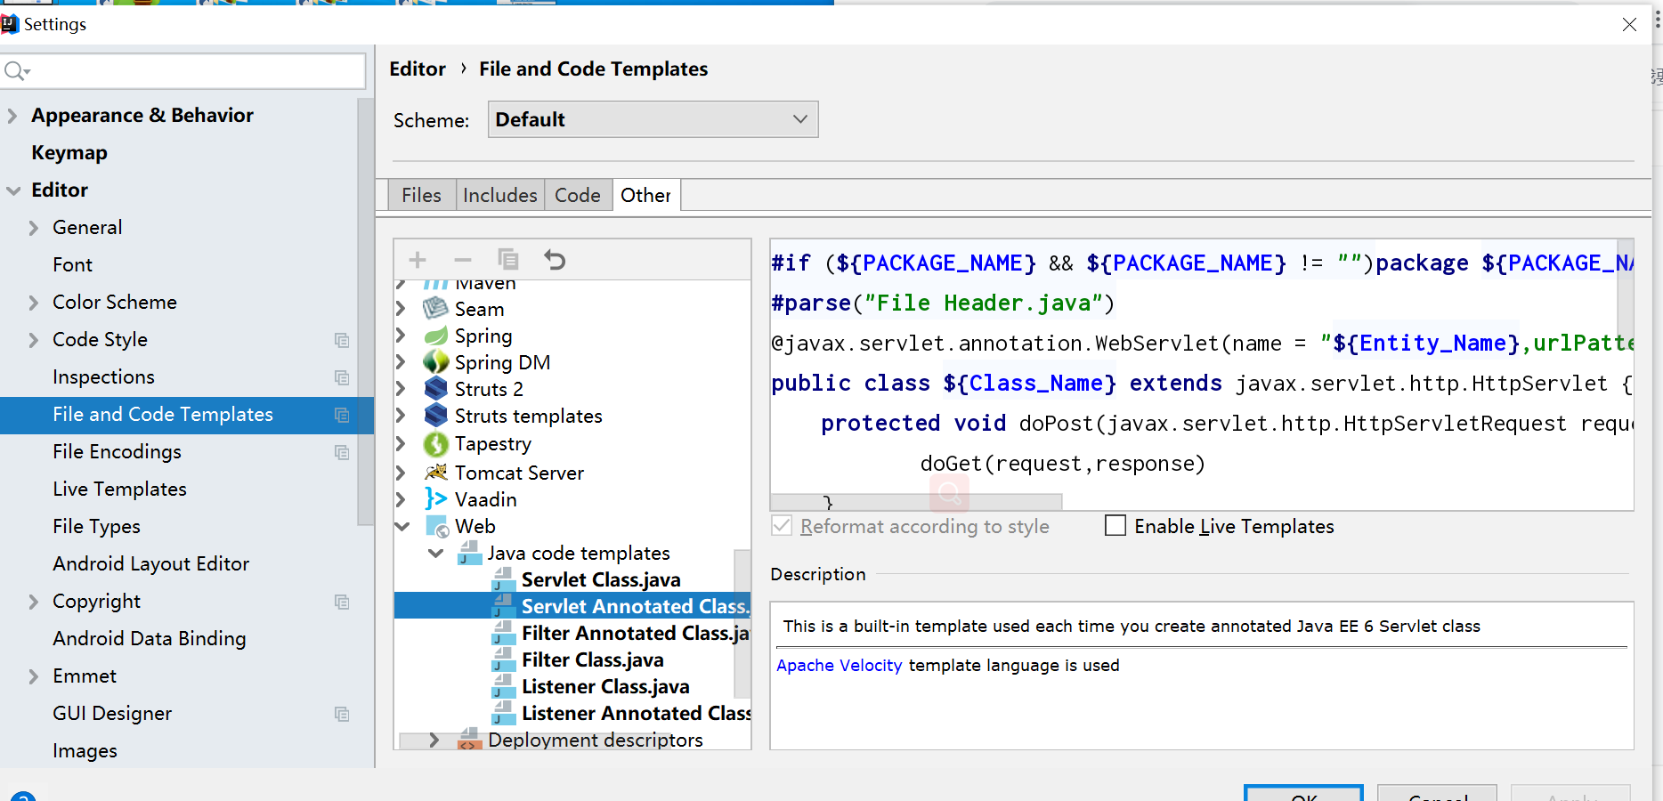Click the copy template icon
Screen dimensions: 1663x801
508,259
